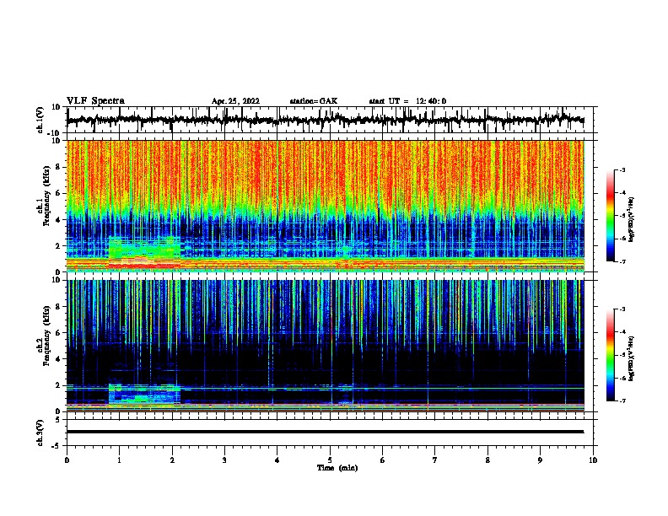Click the "-7" label on ch.1 color scale
Screen dimensions: 668x516
click(622, 261)
